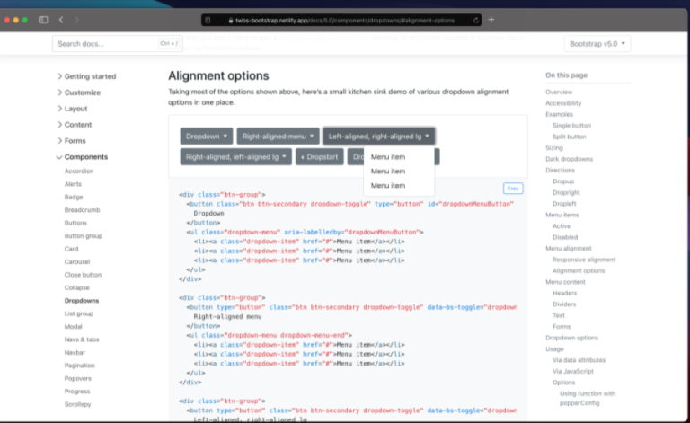Viewport: 690px width, 423px height.
Task: Open the Dropstart dropdown button
Action: click(x=320, y=157)
